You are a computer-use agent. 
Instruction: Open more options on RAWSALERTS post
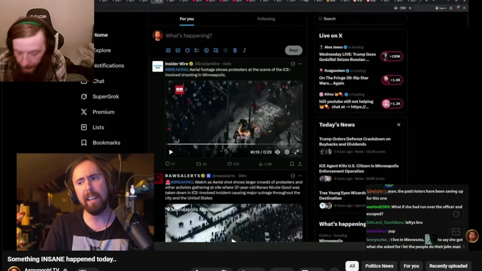pos(300,176)
